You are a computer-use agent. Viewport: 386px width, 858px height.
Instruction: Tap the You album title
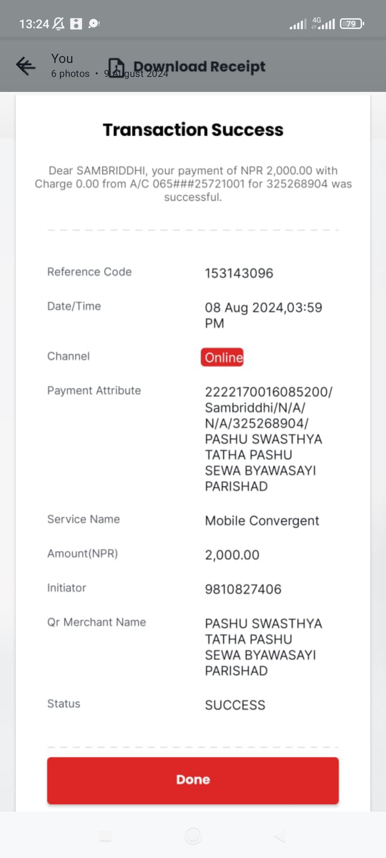pyautogui.click(x=62, y=58)
